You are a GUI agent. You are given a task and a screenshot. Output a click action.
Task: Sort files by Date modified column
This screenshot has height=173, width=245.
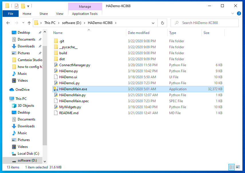point(139,33)
